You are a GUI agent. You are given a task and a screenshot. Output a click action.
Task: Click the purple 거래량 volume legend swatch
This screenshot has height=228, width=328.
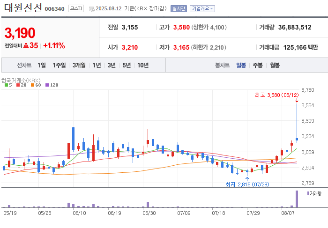click(308, 193)
